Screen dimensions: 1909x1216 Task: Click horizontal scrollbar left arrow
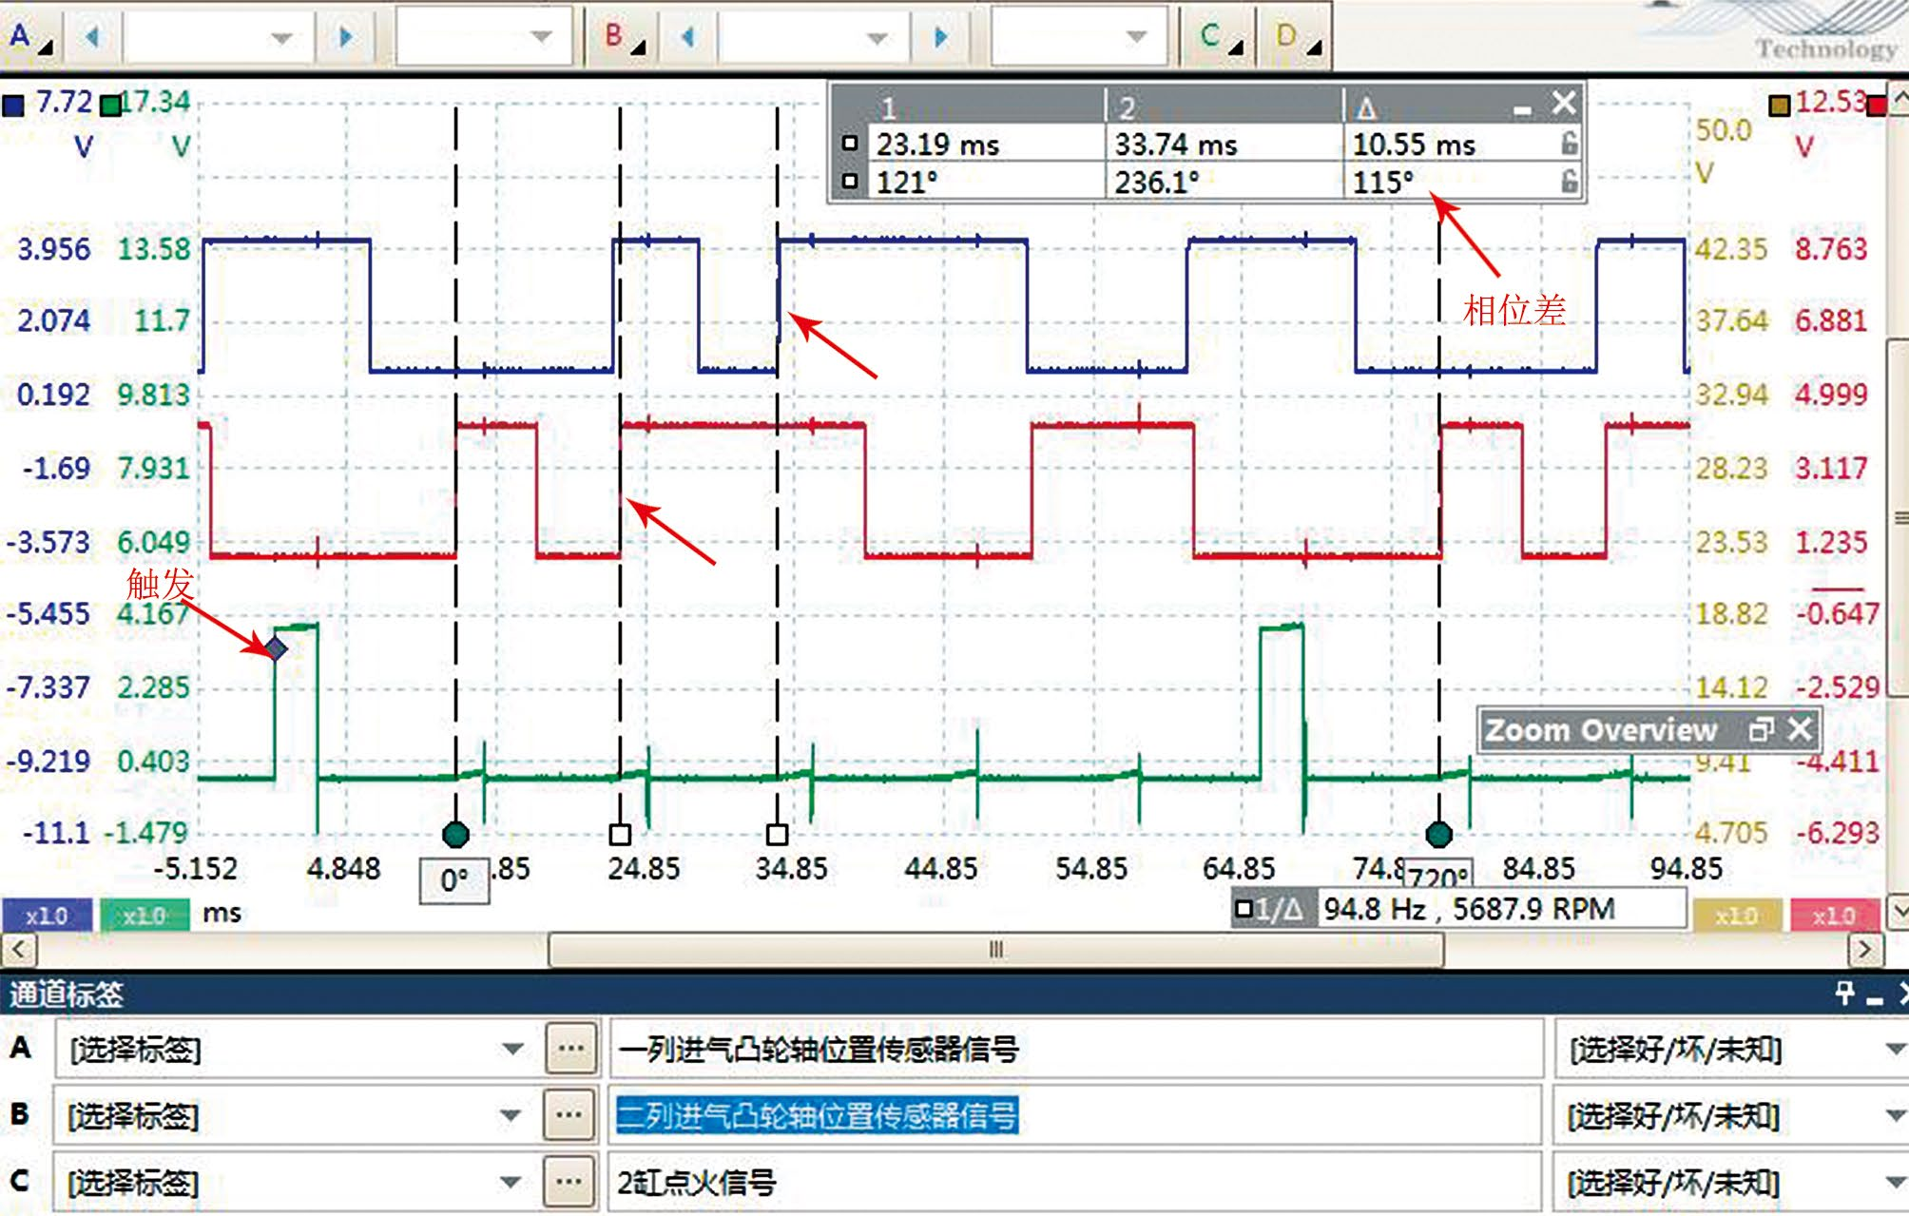point(19,949)
